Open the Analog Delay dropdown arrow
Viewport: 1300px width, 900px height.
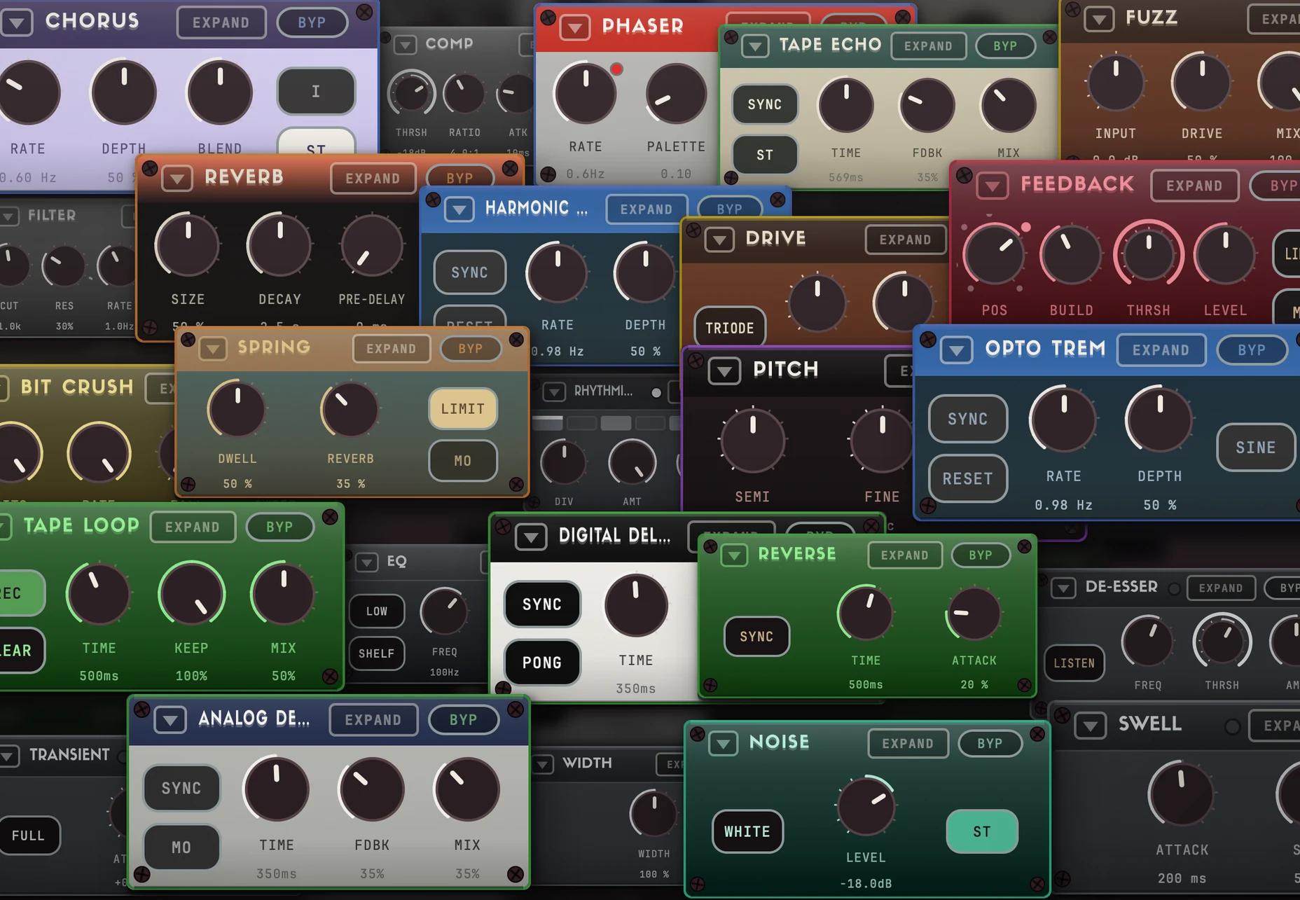coord(170,719)
